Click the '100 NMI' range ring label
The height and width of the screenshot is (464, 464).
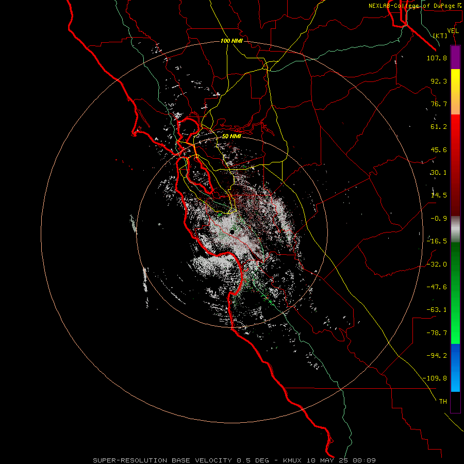231,41
